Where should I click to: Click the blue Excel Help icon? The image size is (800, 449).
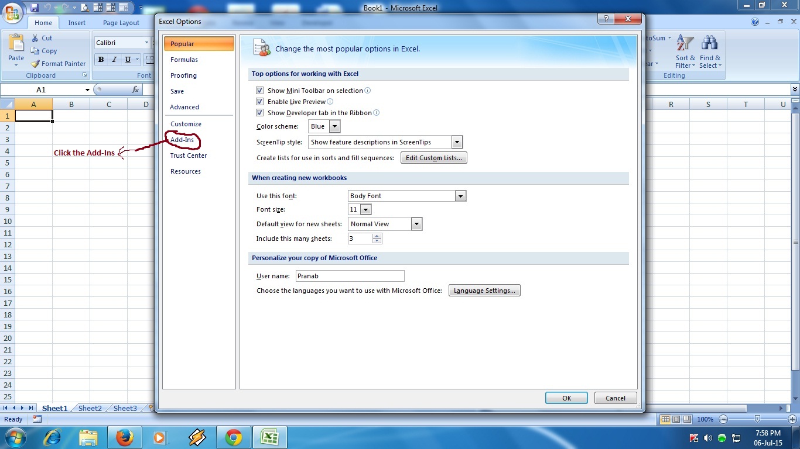click(x=755, y=22)
